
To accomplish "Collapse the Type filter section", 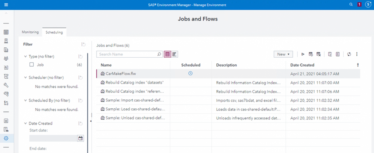I will 25,57.
